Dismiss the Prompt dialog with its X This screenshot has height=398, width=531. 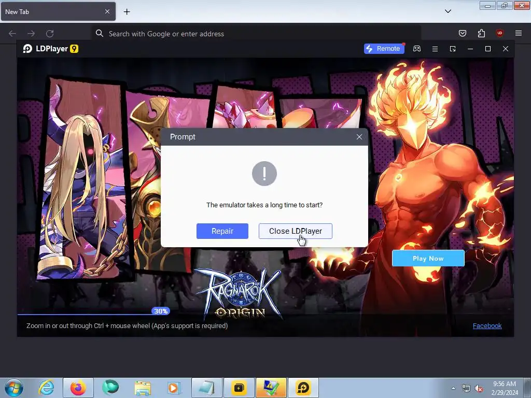coord(359,137)
